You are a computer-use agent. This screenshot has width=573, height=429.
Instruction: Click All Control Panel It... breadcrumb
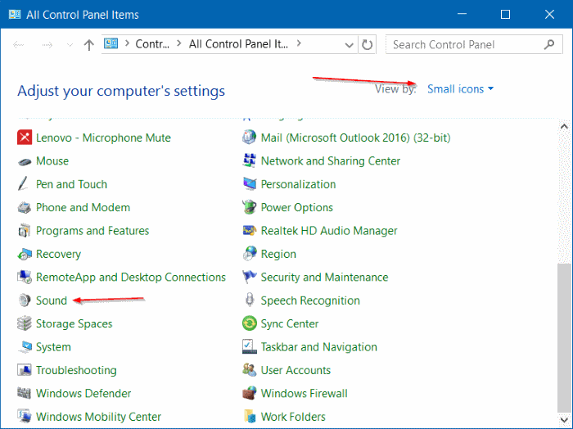pyautogui.click(x=238, y=44)
